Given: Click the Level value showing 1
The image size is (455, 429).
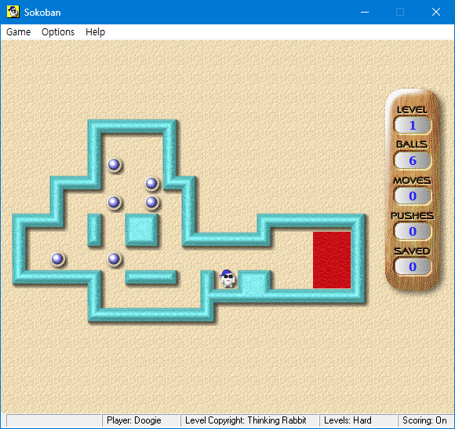Looking at the screenshot, I should (413, 126).
